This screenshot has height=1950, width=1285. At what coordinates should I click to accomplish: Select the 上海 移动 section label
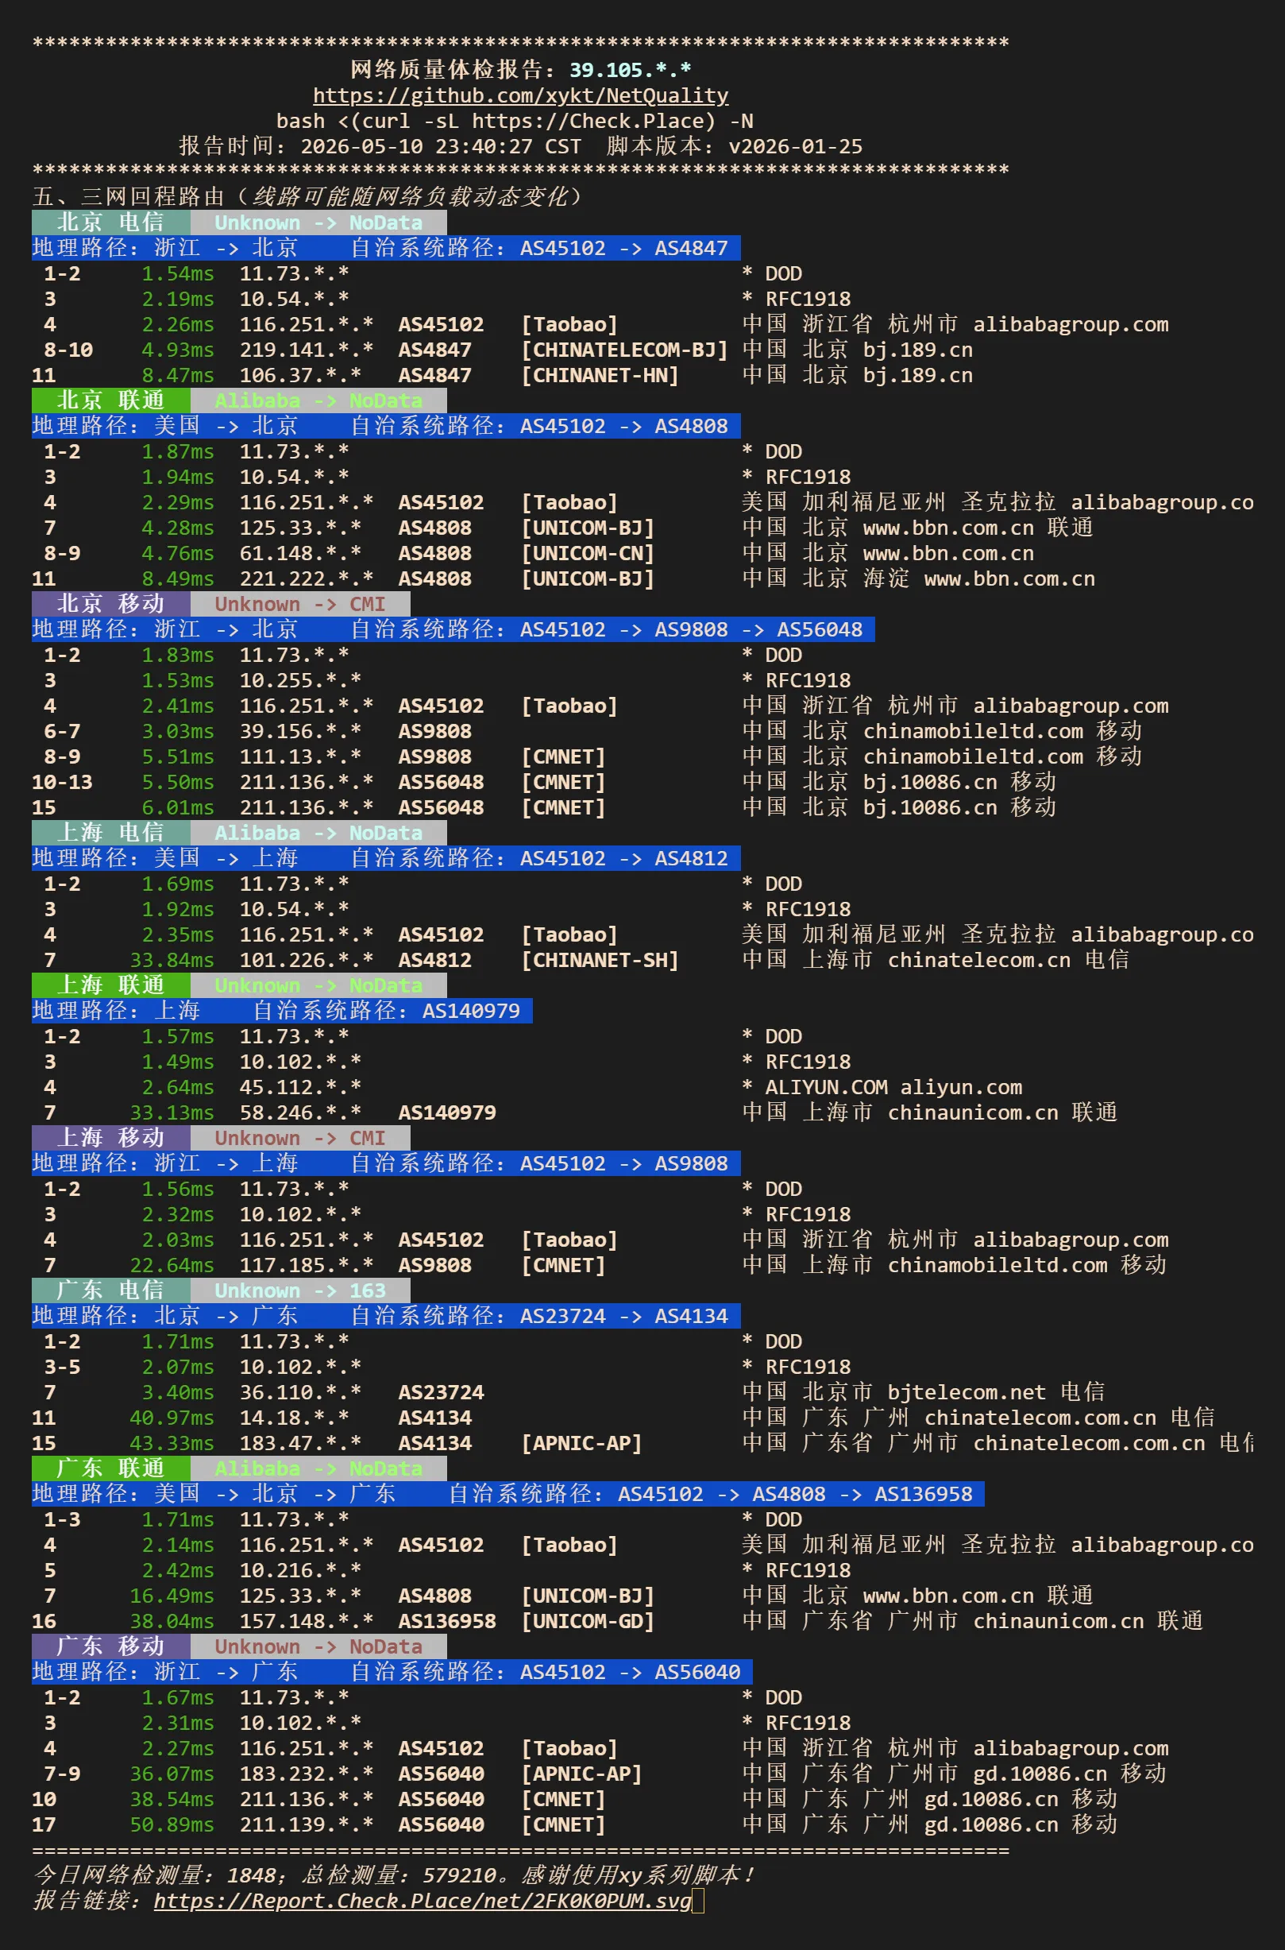(x=110, y=1136)
